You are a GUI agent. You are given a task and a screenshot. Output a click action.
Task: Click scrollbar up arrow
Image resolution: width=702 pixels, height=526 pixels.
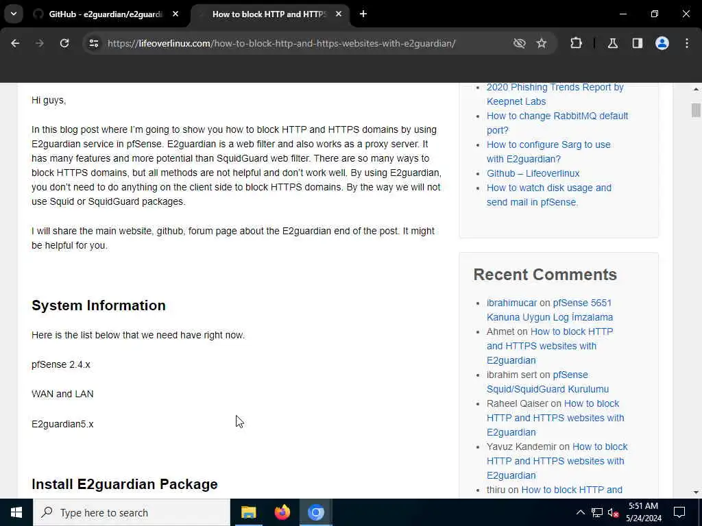point(696,90)
